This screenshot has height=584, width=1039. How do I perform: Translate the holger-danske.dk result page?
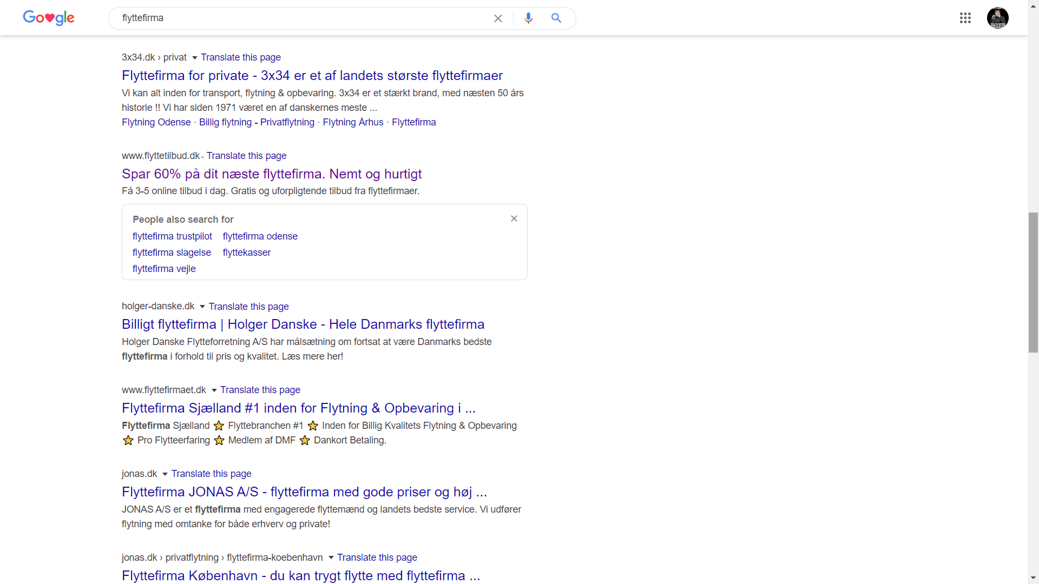click(249, 307)
